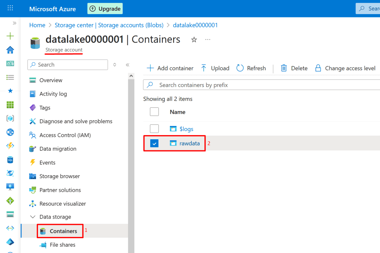380x253 pixels.
Task: Focus the Search containers by prefix field
Action: click(x=260, y=85)
